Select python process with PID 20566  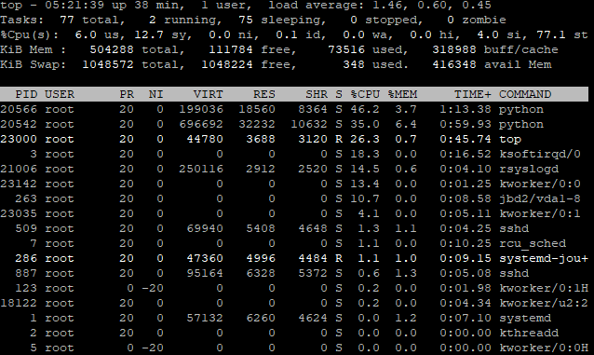(294, 109)
